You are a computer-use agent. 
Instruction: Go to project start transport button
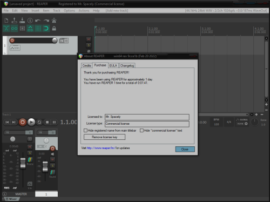pos(7,122)
